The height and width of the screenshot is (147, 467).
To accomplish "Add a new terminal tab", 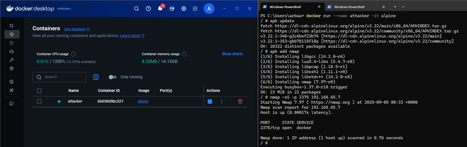I will click(x=395, y=7).
